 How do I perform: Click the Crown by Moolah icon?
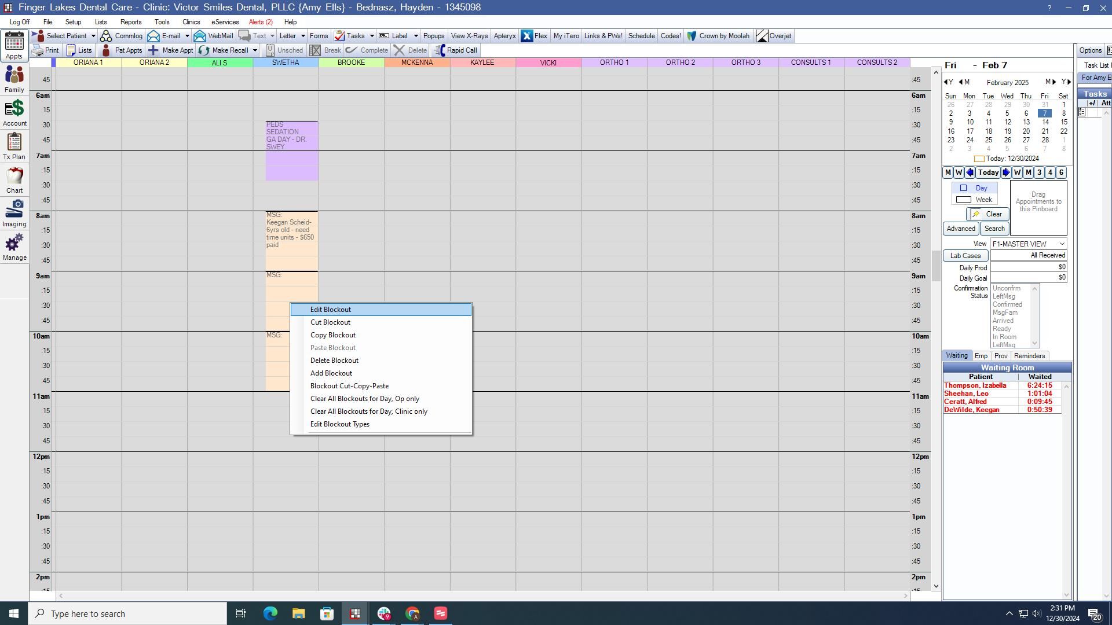click(692, 36)
